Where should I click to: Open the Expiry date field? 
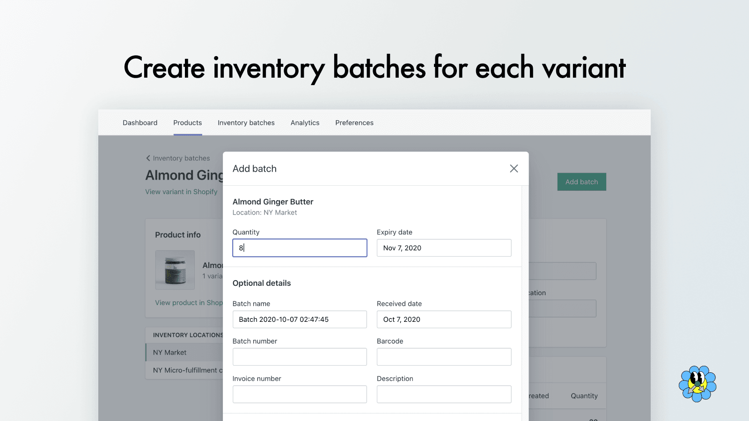[x=444, y=248]
